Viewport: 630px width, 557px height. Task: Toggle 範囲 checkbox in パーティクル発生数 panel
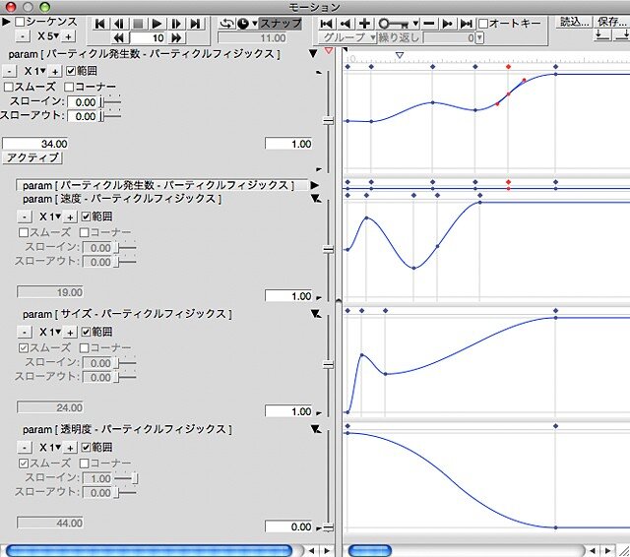point(71,71)
